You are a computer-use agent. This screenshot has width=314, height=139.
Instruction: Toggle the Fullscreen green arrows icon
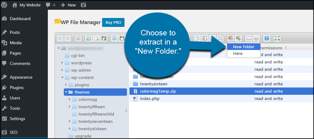(277, 38)
